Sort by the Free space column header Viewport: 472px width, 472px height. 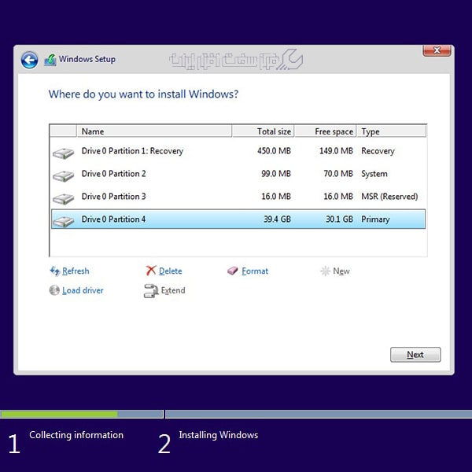(x=326, y=131)
